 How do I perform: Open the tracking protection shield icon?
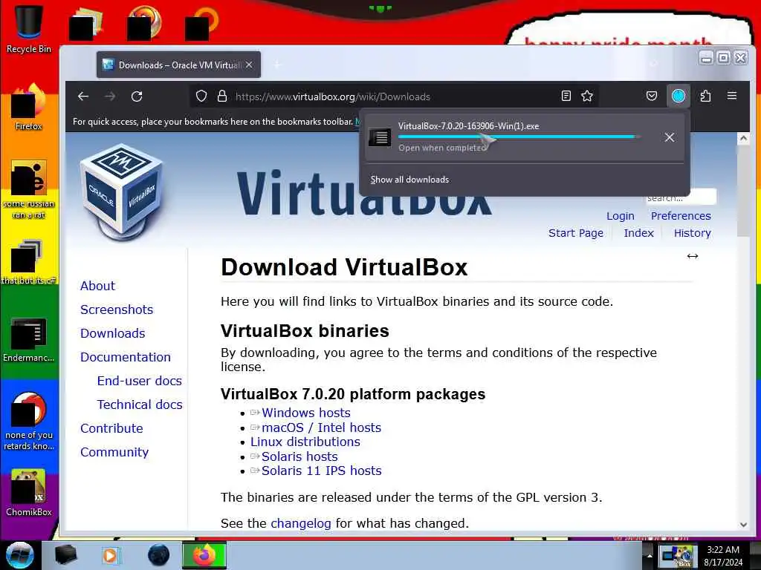[201, 96]
